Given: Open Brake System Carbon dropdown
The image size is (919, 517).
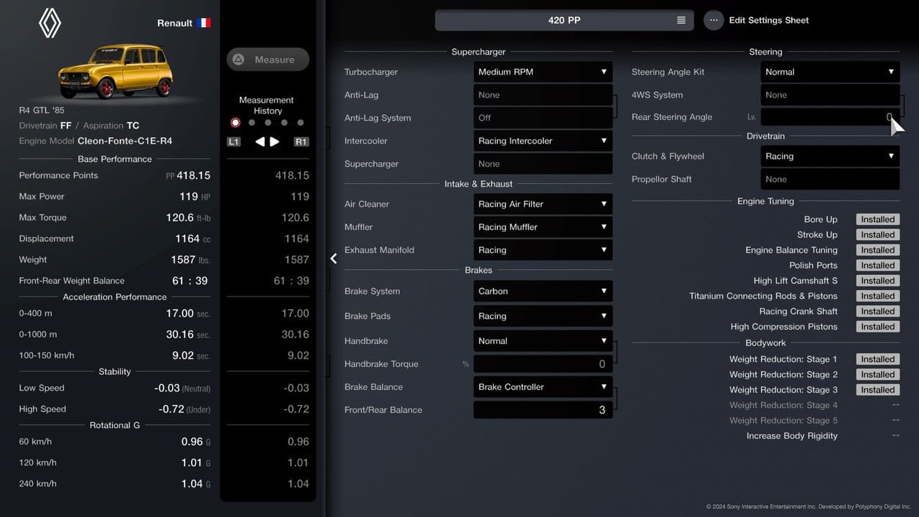Looking at the screenshot, I should [543, 291].
